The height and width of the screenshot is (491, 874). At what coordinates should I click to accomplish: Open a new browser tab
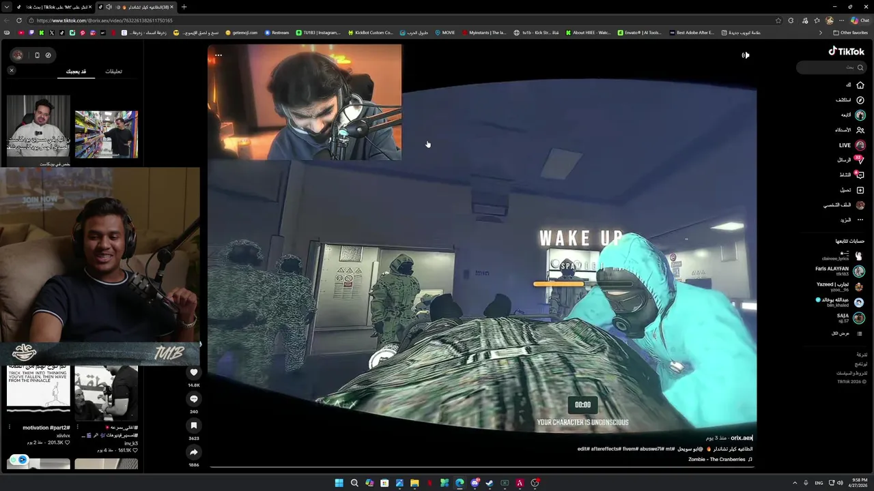[184, 7]
